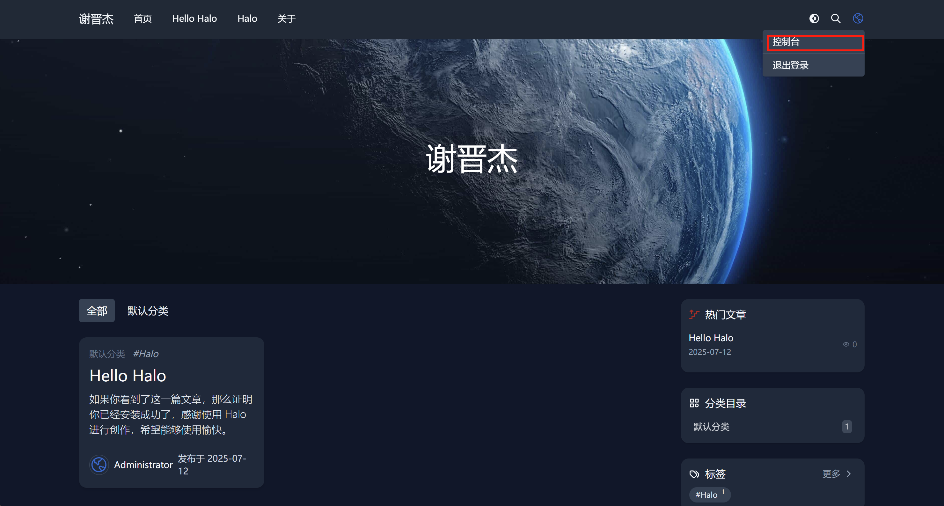The height and width of the screenshot is (506, 944).
Task: Open Hello Halo in 热门文章 widget
Action: pyautogui.click(x=711, y=338)
